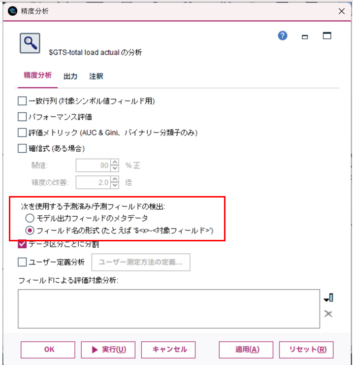Enable the 一致行列 checkbox
This screenshot has height=365, width=353.
(x=22, y=101)
